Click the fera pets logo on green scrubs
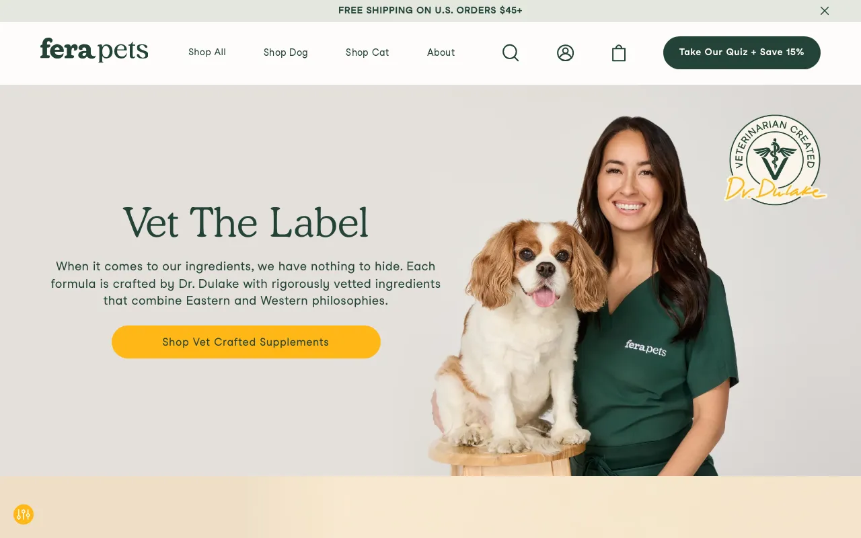861x538 pixels. (x=645, y=348)
